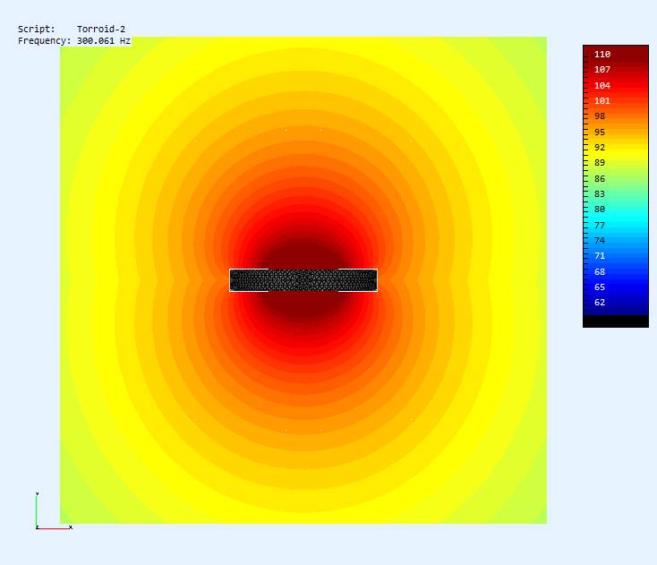Click the 89 value on the color legend
This screenshot has width=657, height=565.
pyautogui.click(x=600, y=163)
